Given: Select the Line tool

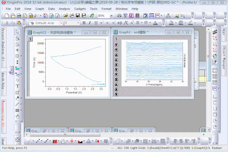Looking at the screenshot, I should tap(17, 104).
